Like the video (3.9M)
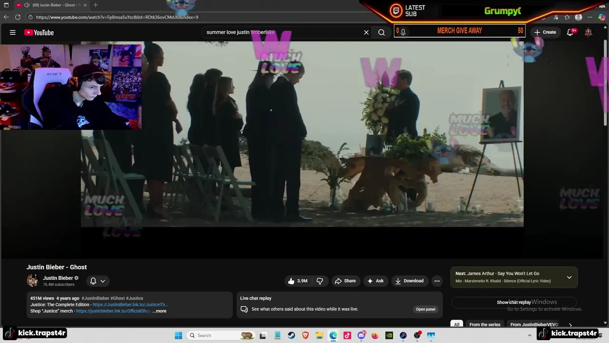The width and height of the screenshot is (609, 343). 297,281
